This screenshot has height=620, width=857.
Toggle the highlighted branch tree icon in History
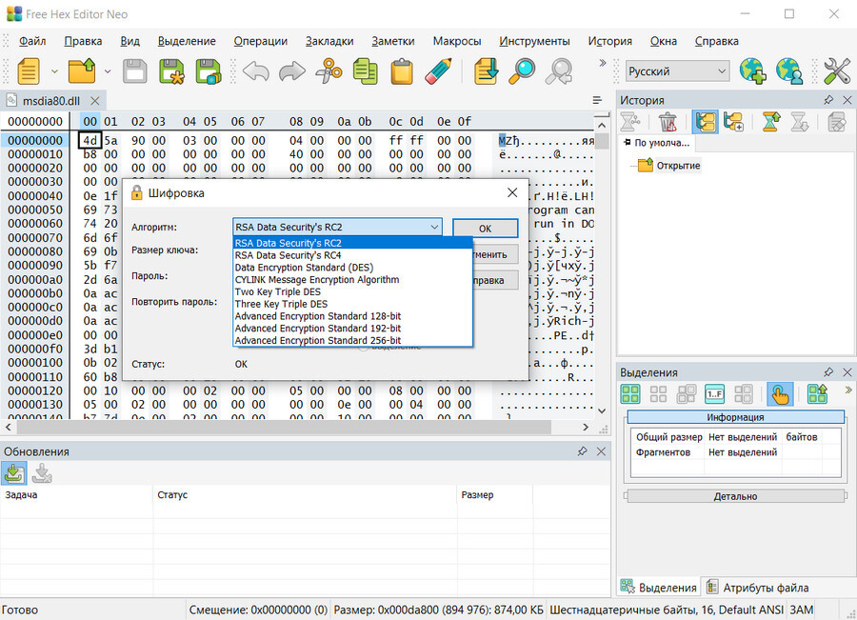705,121
